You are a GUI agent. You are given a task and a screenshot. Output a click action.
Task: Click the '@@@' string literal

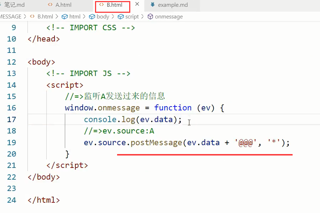point(246,143)
